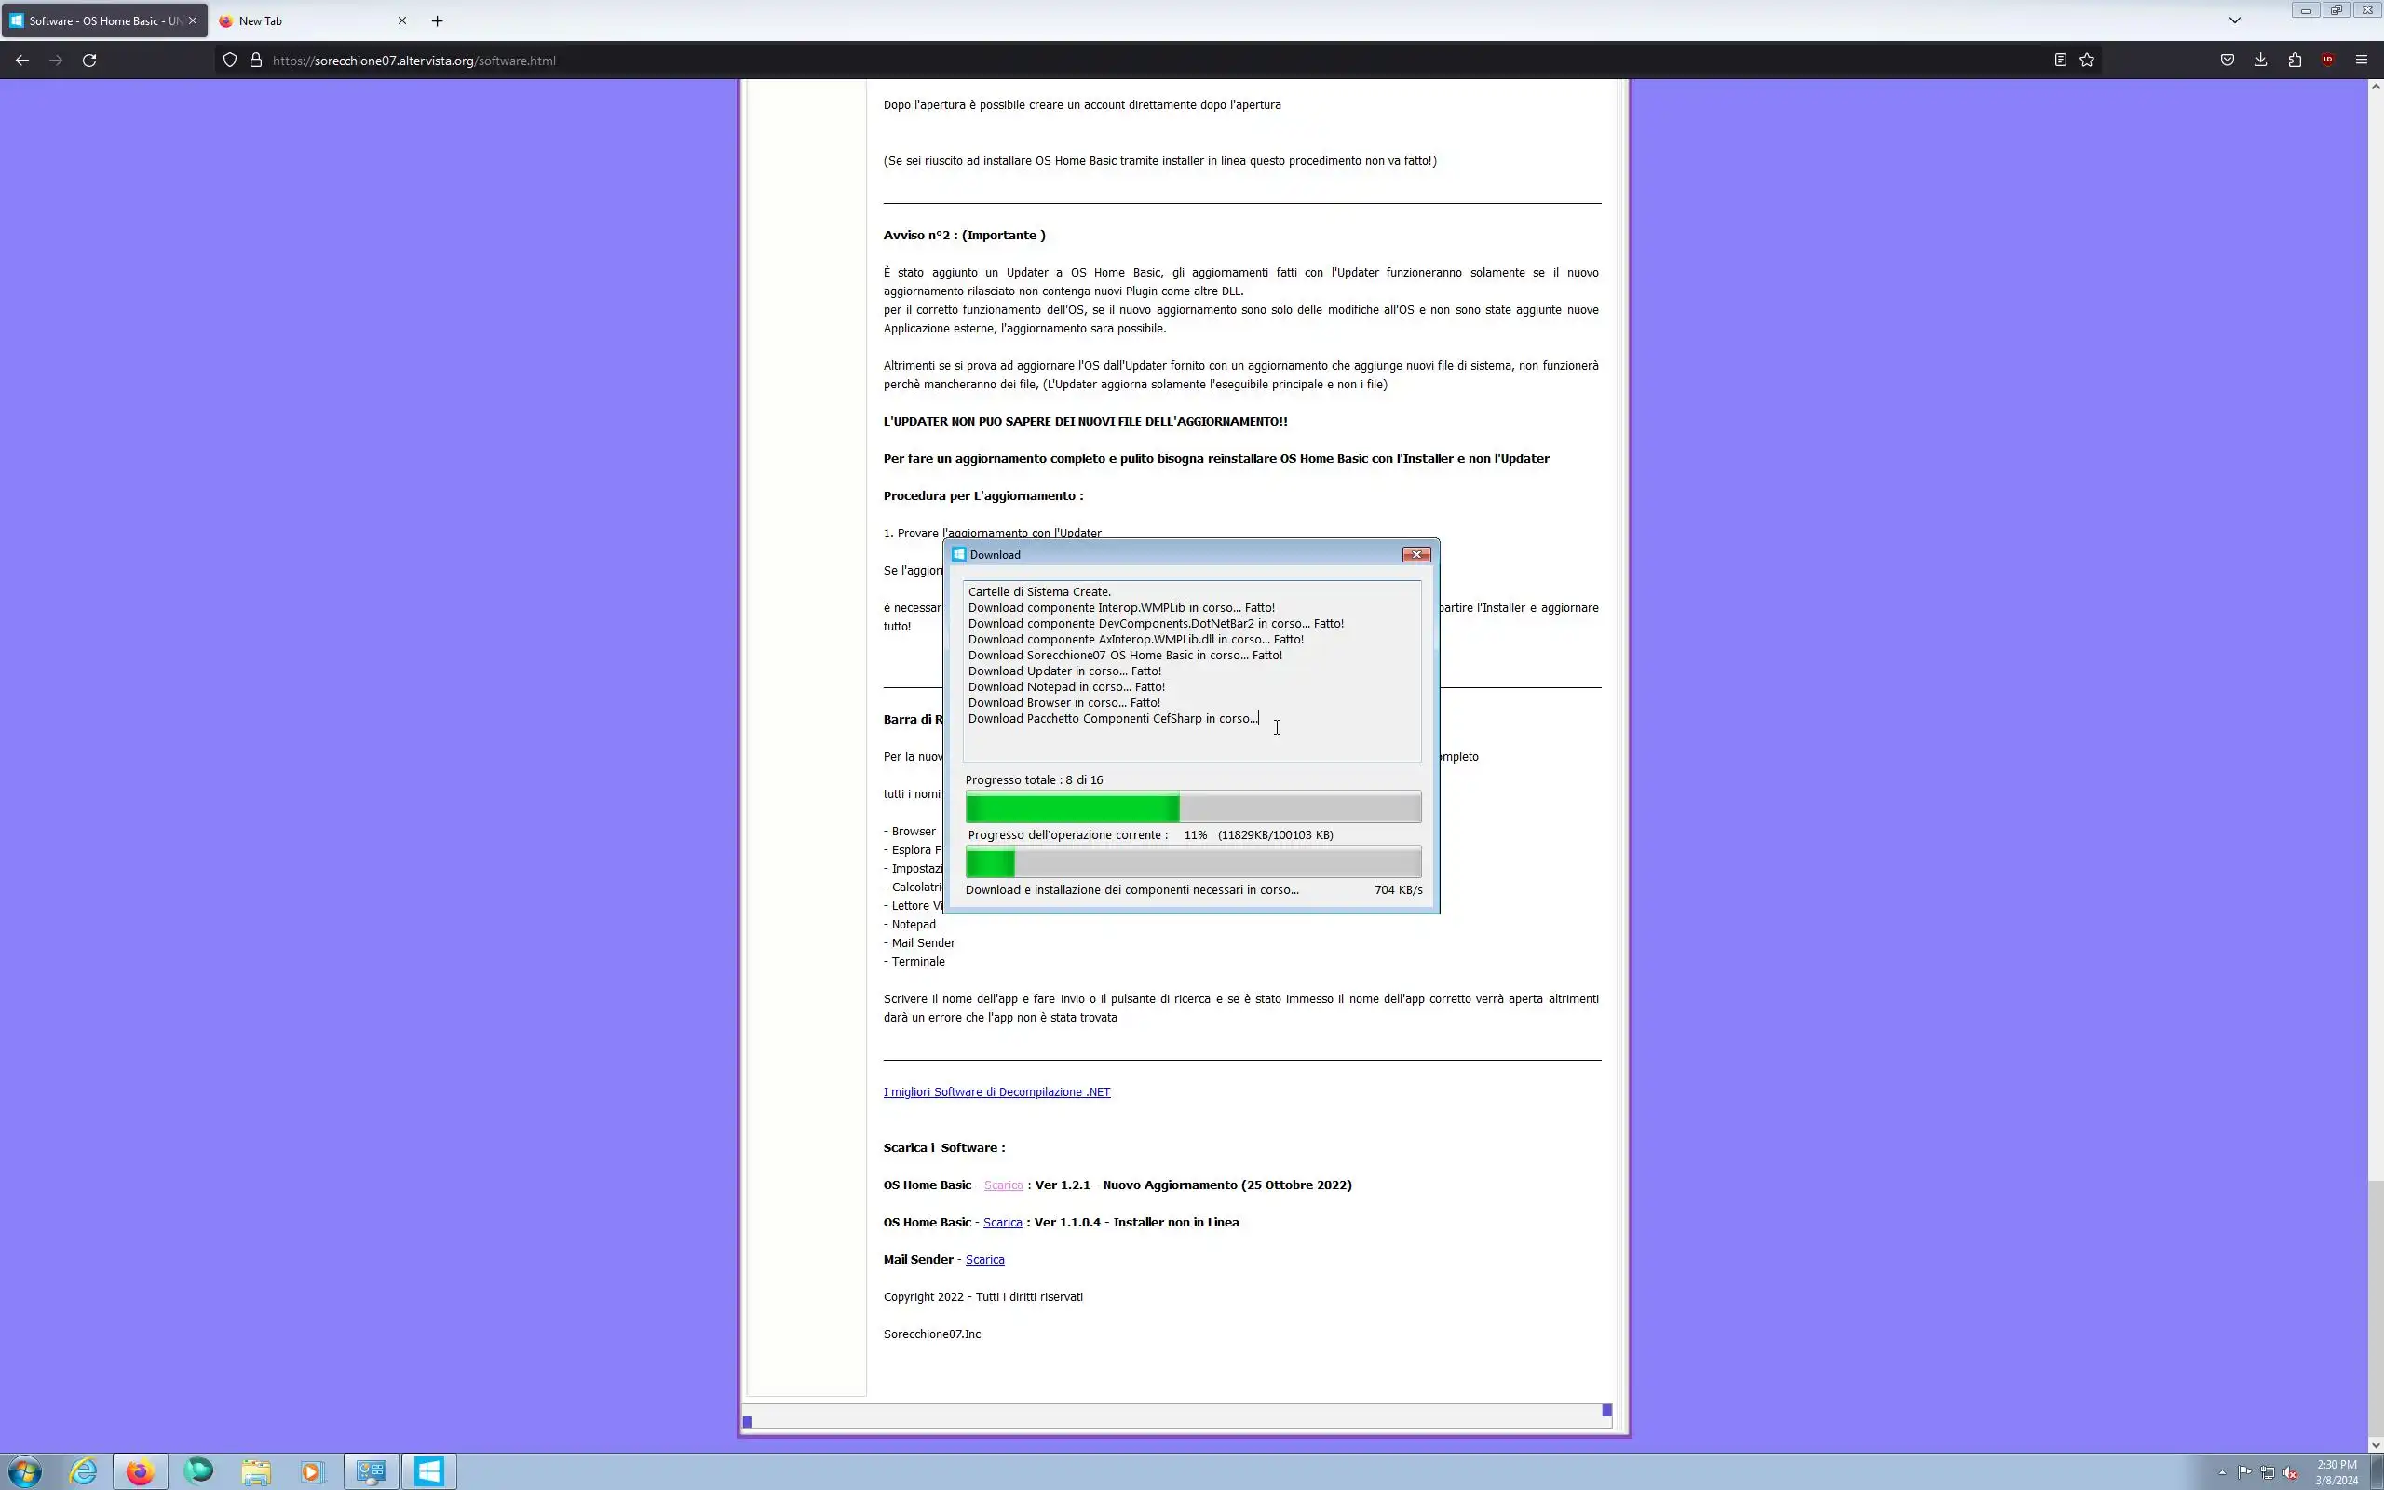Bookmark this page with the star icon
The width and height of the screenshot is (2384, 1490).
point(2087,61)
